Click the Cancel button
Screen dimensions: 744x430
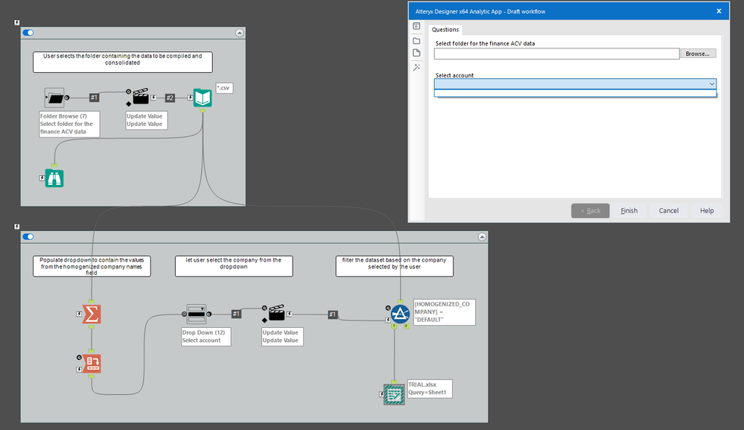coord(669,211)
